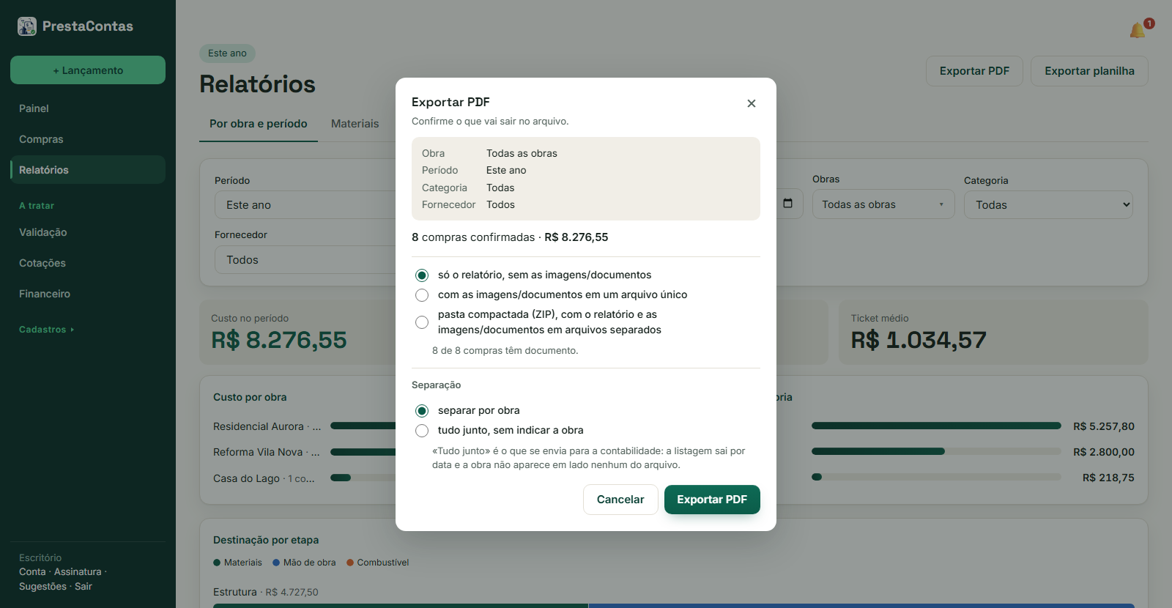Select 'tudo junto, sem indicar a obra'
This screenshot has width=1172, height=608.
(422, 431)
